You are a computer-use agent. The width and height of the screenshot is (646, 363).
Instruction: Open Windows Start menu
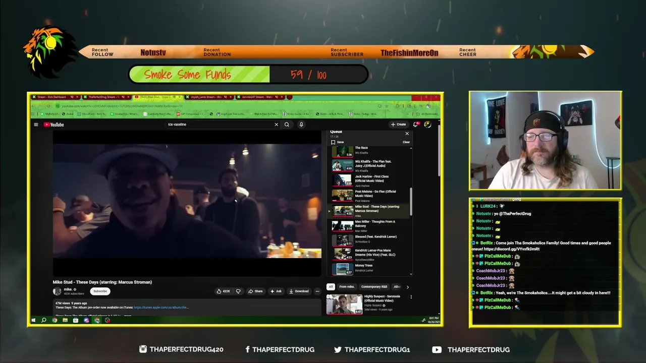[33, 320]
